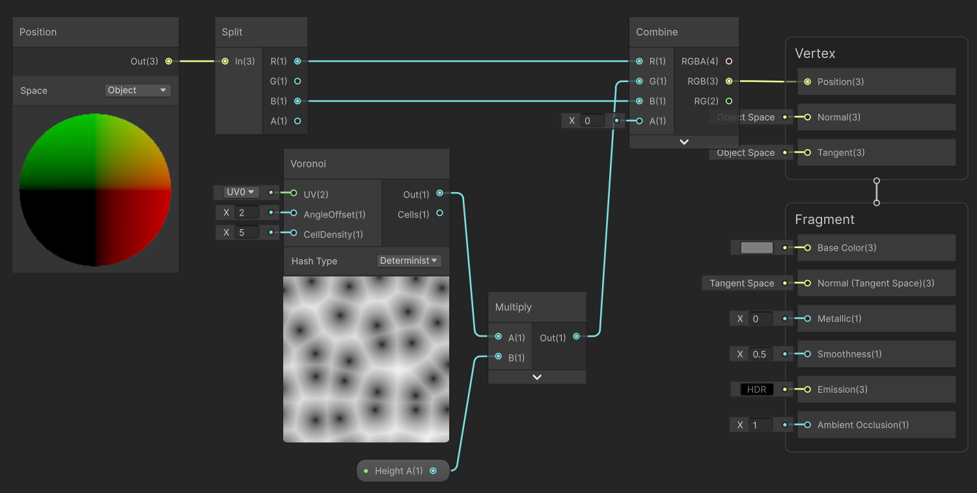977x493 pixels.
Task: Open the UV0 channel dropdown
Action: 241,192
